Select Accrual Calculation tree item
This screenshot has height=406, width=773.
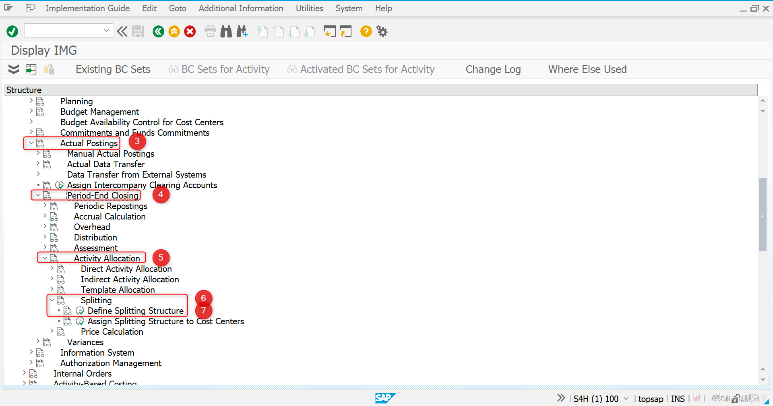110,216
